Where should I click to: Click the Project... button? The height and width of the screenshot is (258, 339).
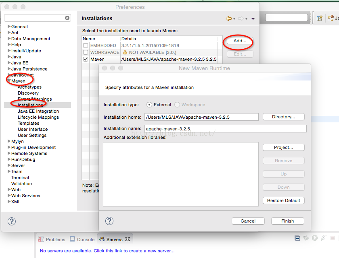(283, 147)
